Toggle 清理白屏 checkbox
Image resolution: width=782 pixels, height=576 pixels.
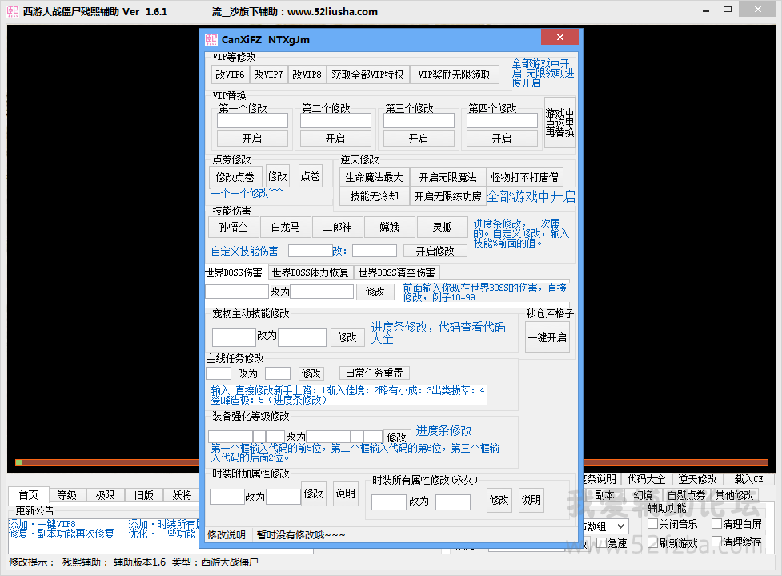point(736,524)
